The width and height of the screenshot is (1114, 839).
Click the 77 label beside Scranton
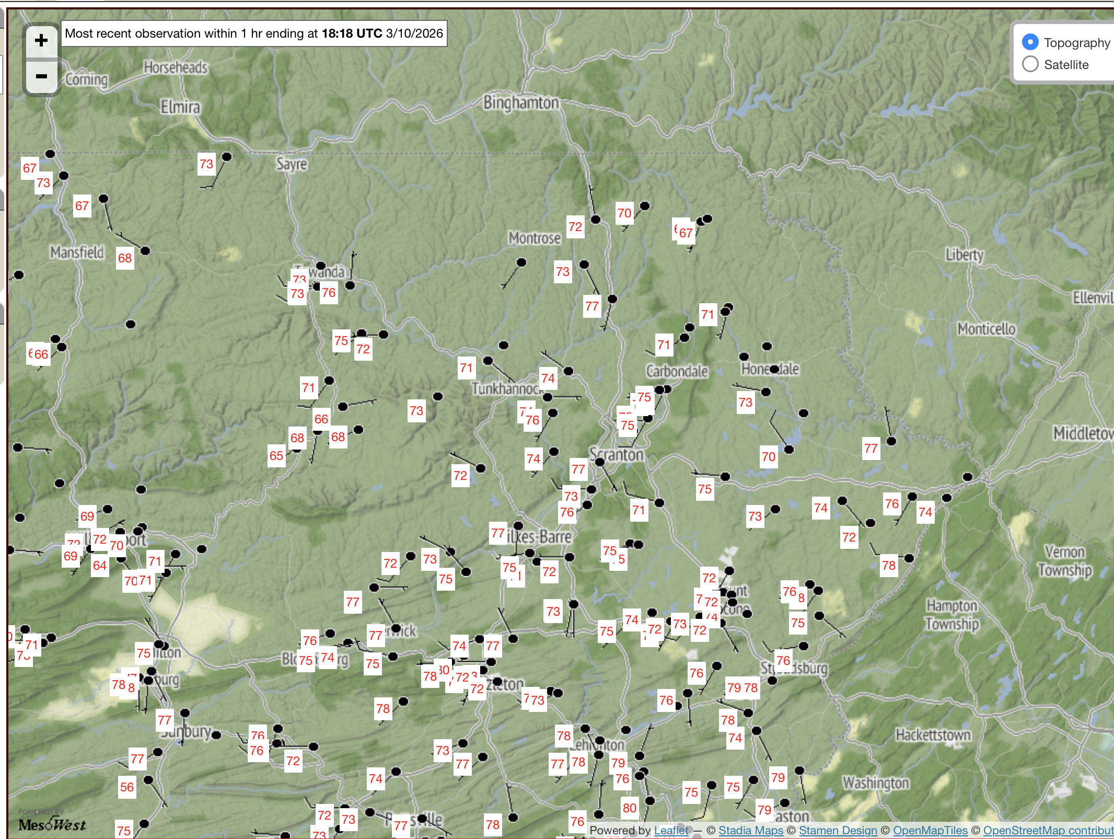[578, 469]
